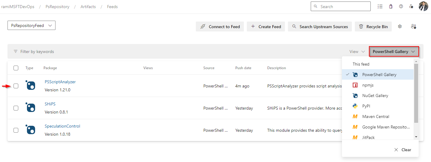431x162 pixels.
Task: Open the SpeculationControl package link
Action: pos(62,126)
